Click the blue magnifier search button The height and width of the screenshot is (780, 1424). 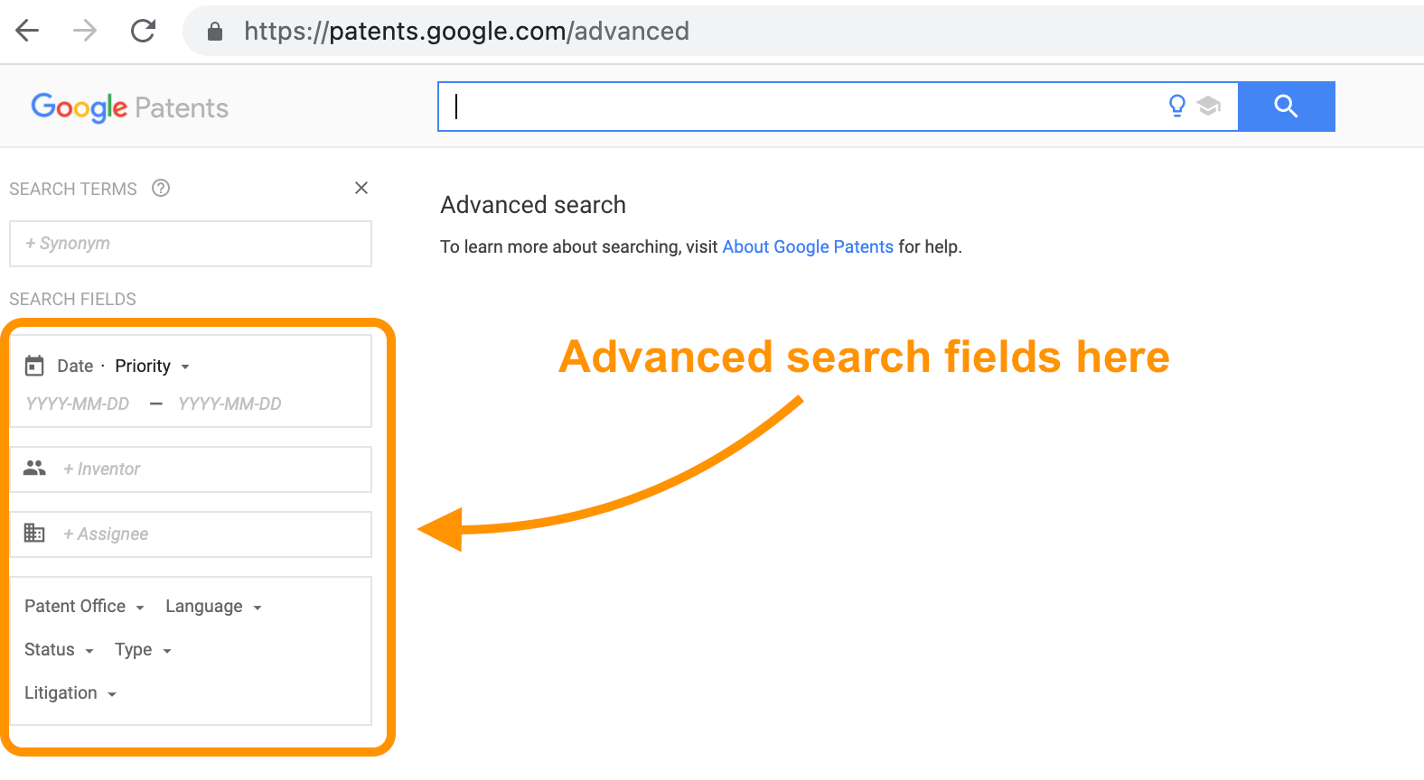pyautogui.click(x=1286, y=107)
